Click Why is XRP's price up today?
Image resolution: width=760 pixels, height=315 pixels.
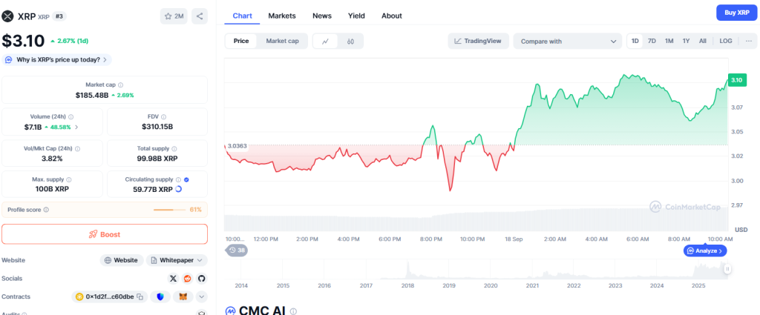tap(57, 59)
